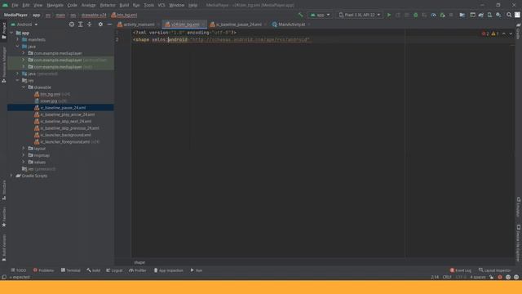Switch to activity_main.xml editor tab

139,24
